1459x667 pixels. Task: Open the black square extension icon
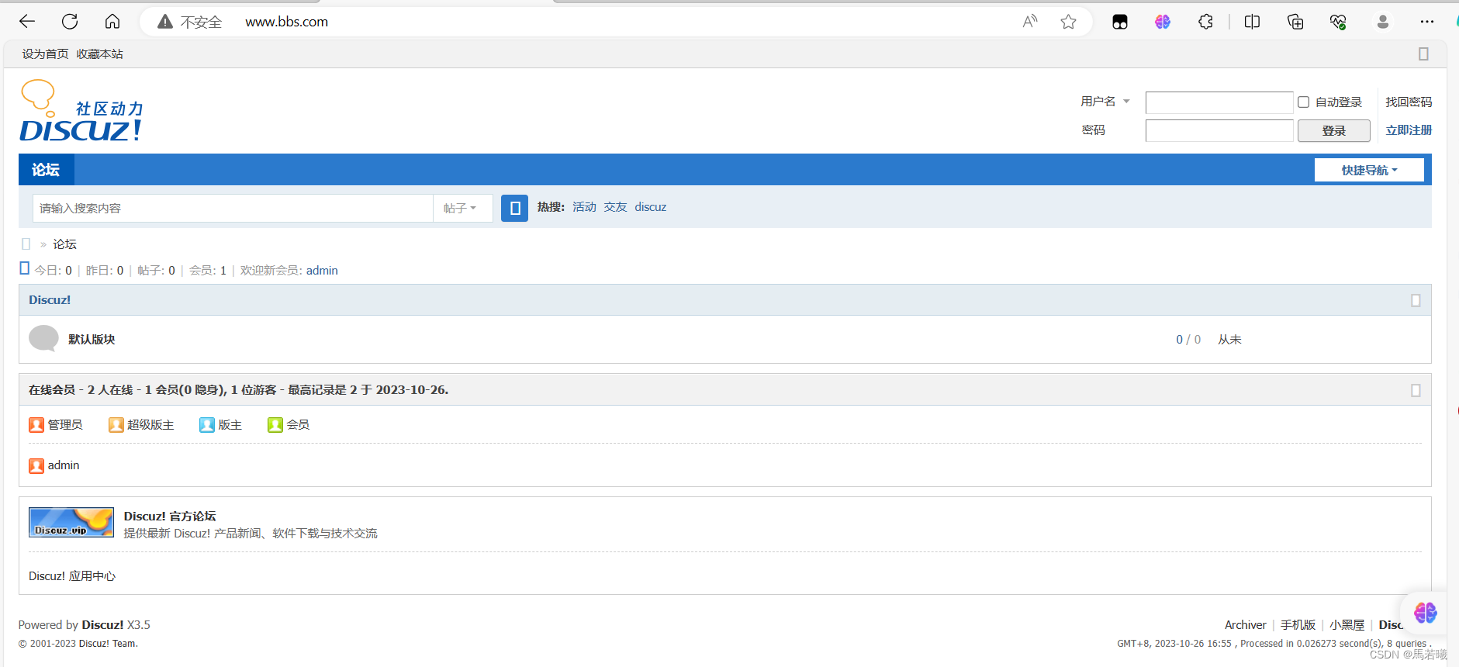[x=1120, y=22]
